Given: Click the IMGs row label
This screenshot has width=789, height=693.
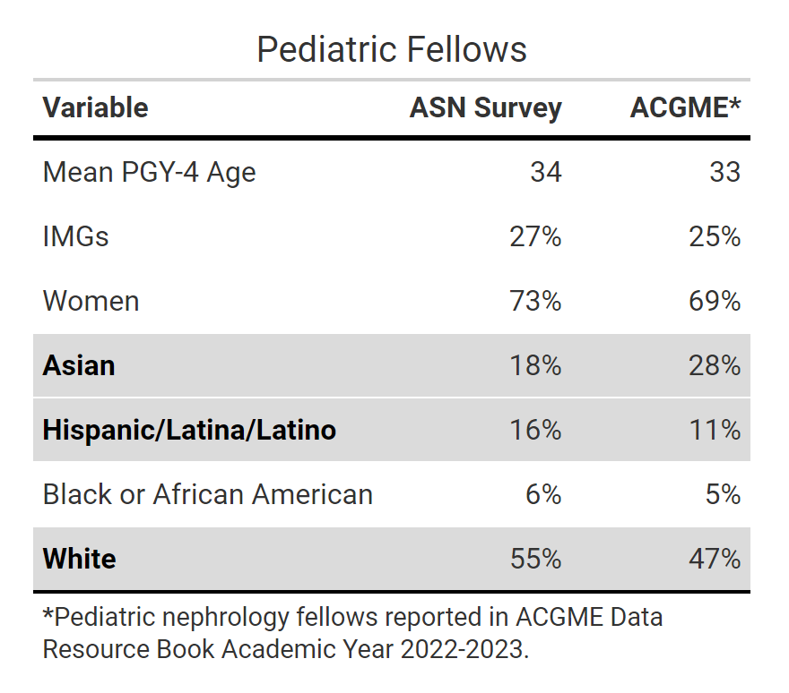Looking at the screenshot, I should click(x=76, y=236).
